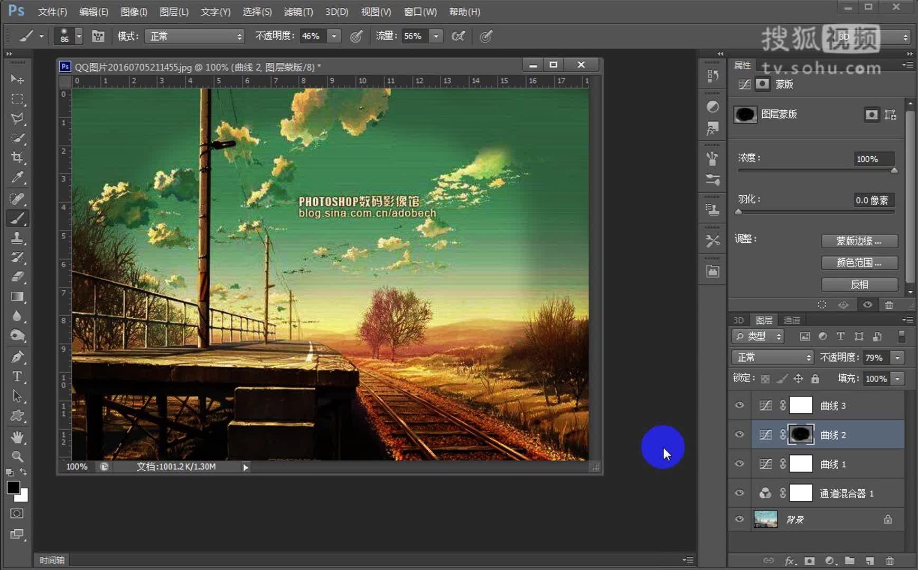This screenshot has width=918, height=570.
Task: Hide the 背景 layer
Action: click(x=739, y=519)
